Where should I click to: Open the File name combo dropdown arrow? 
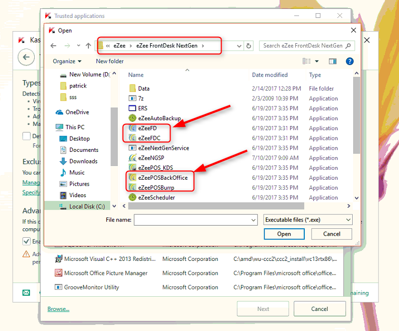pyautogui.click(x=253, y=220)
